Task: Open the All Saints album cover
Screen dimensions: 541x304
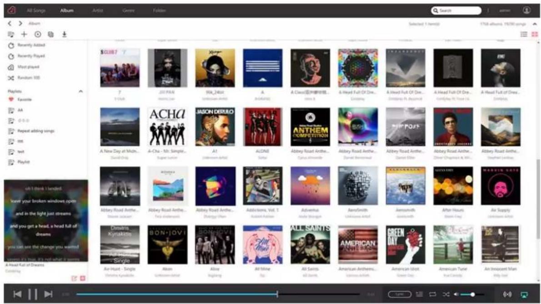Action: click(310, 244)
